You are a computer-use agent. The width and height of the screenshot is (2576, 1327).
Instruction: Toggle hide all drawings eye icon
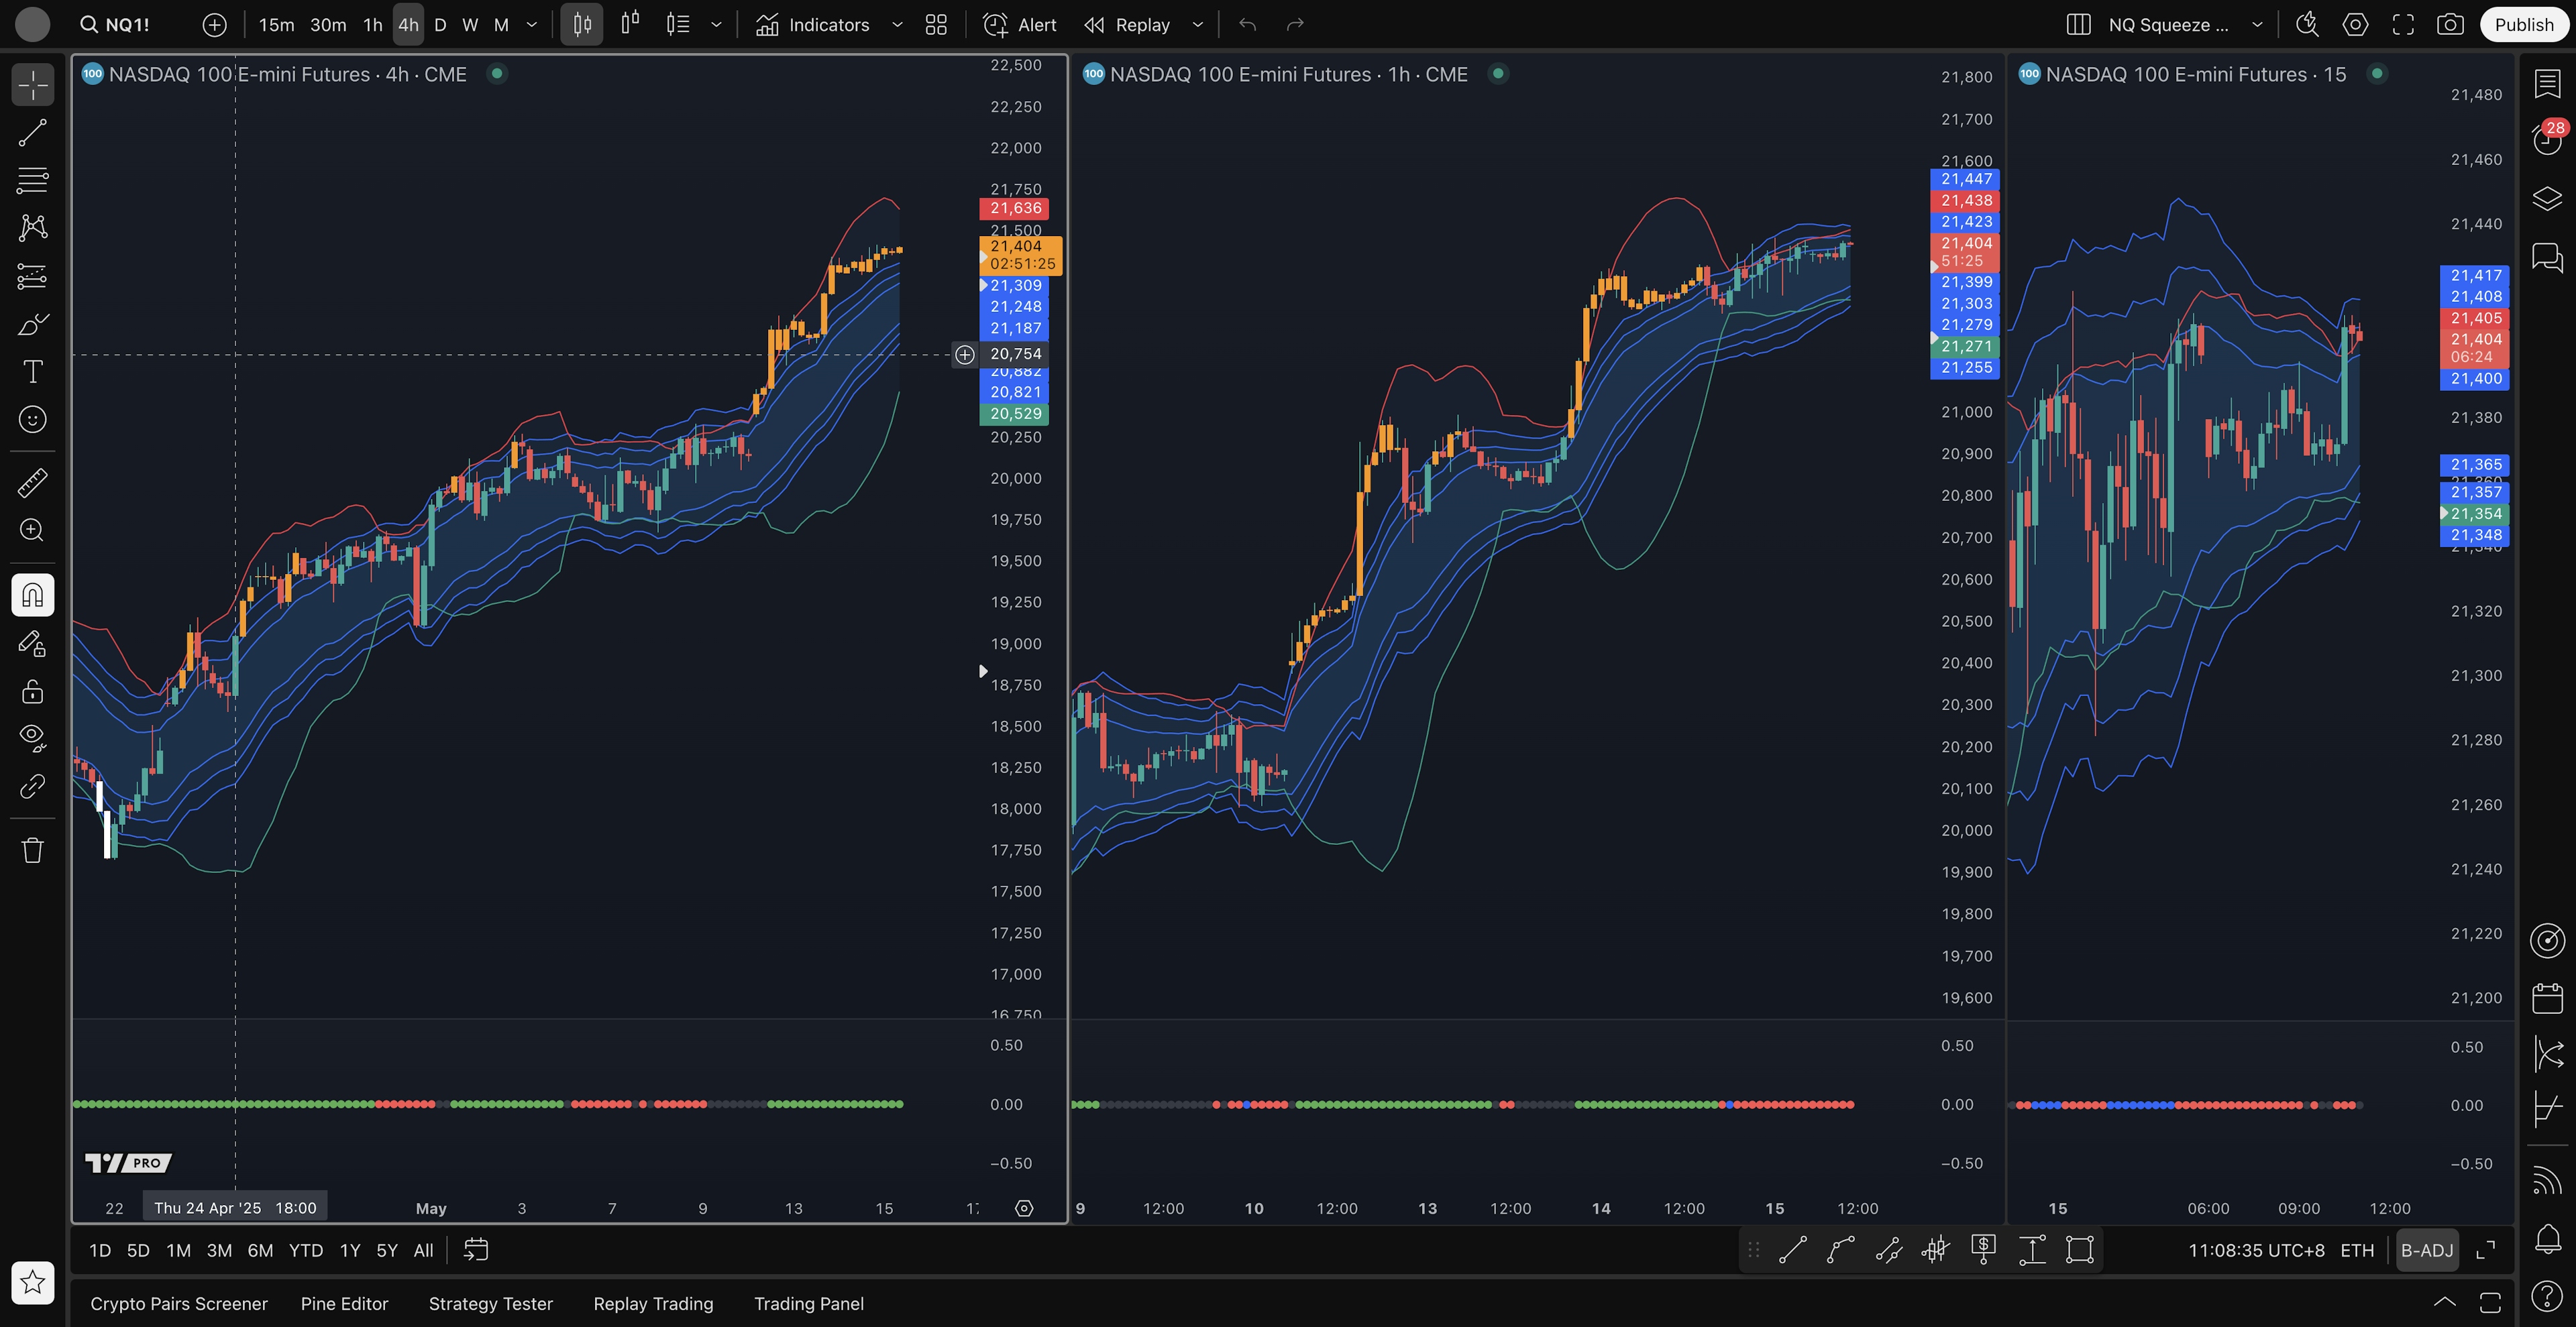(32, 738)
